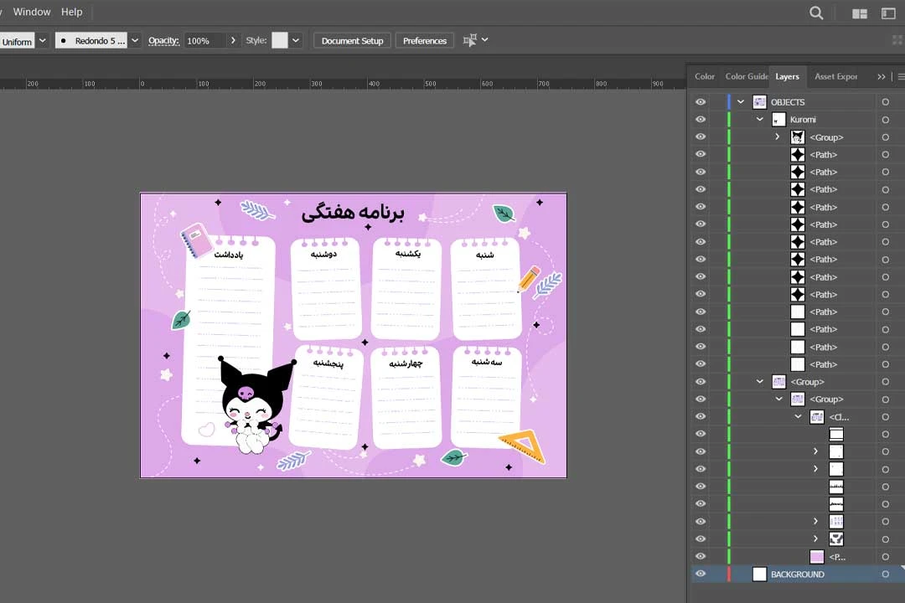Open the Uniform width profile dropdown
The width and height of the screenshot is (905, 603).
(x=42, y=41)
